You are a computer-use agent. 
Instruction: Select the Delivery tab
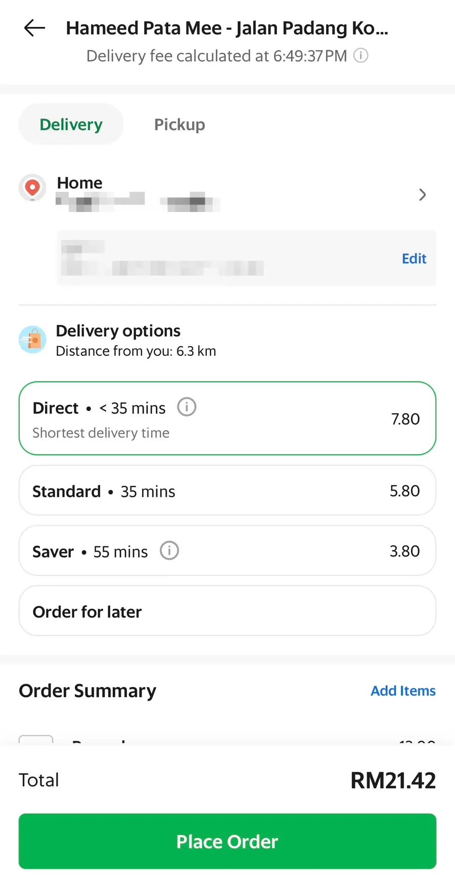71,124
